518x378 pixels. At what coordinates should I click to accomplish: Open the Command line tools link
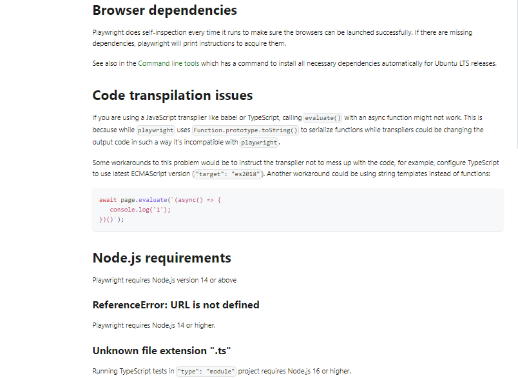(x=169, y=63)
